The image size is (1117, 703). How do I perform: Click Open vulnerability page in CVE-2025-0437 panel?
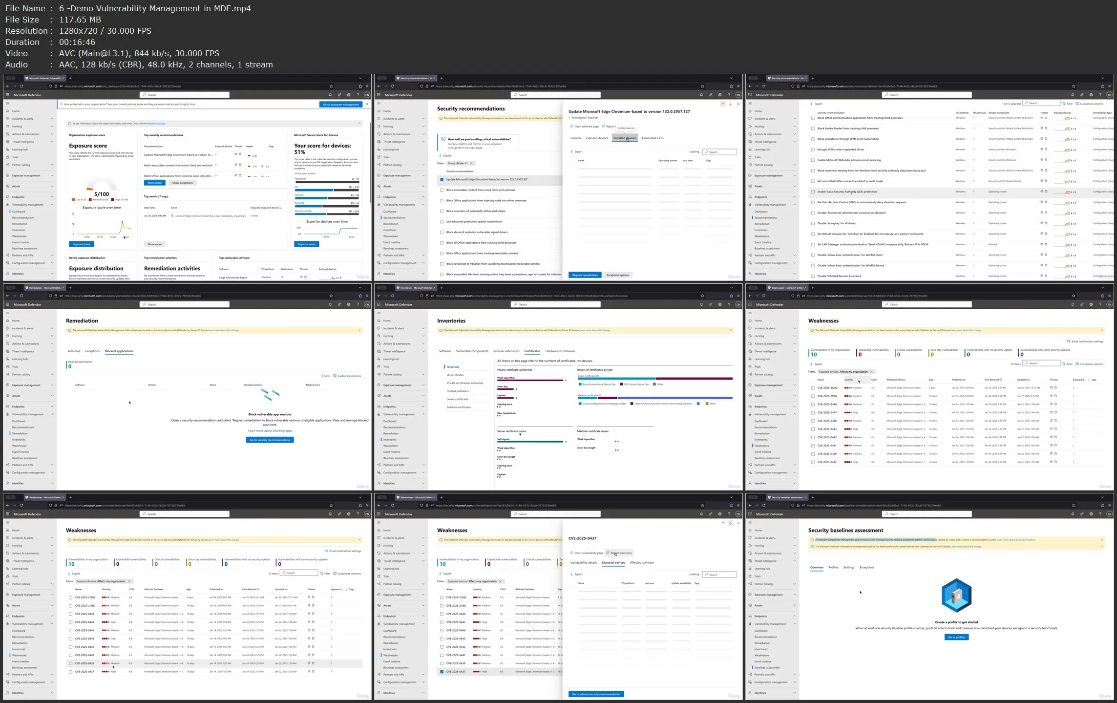(587, 553)
